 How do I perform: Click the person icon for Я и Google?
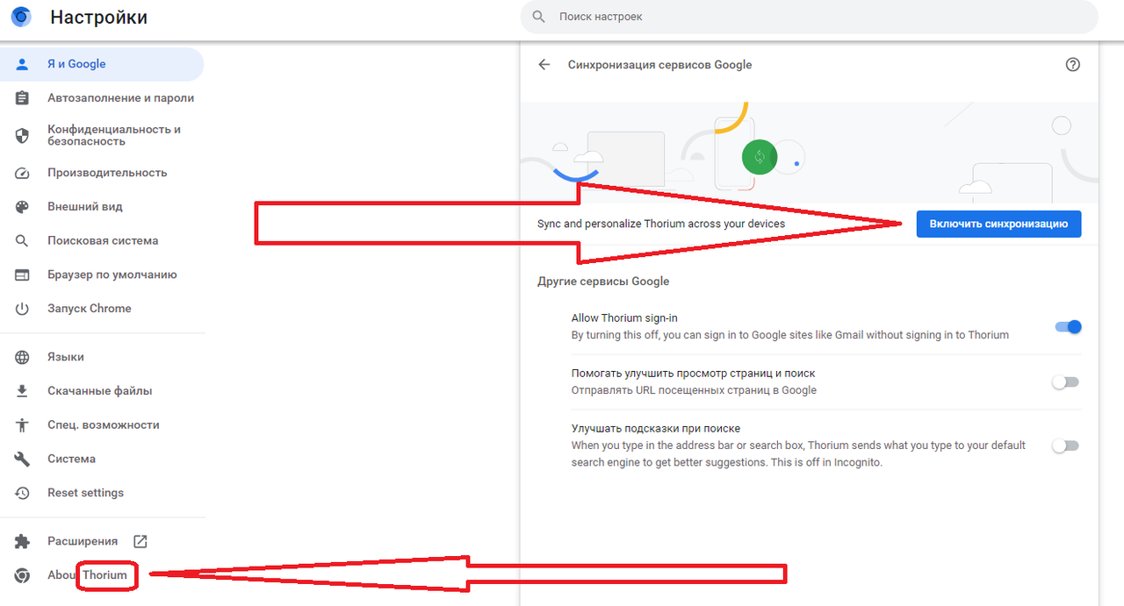[23, 64]
